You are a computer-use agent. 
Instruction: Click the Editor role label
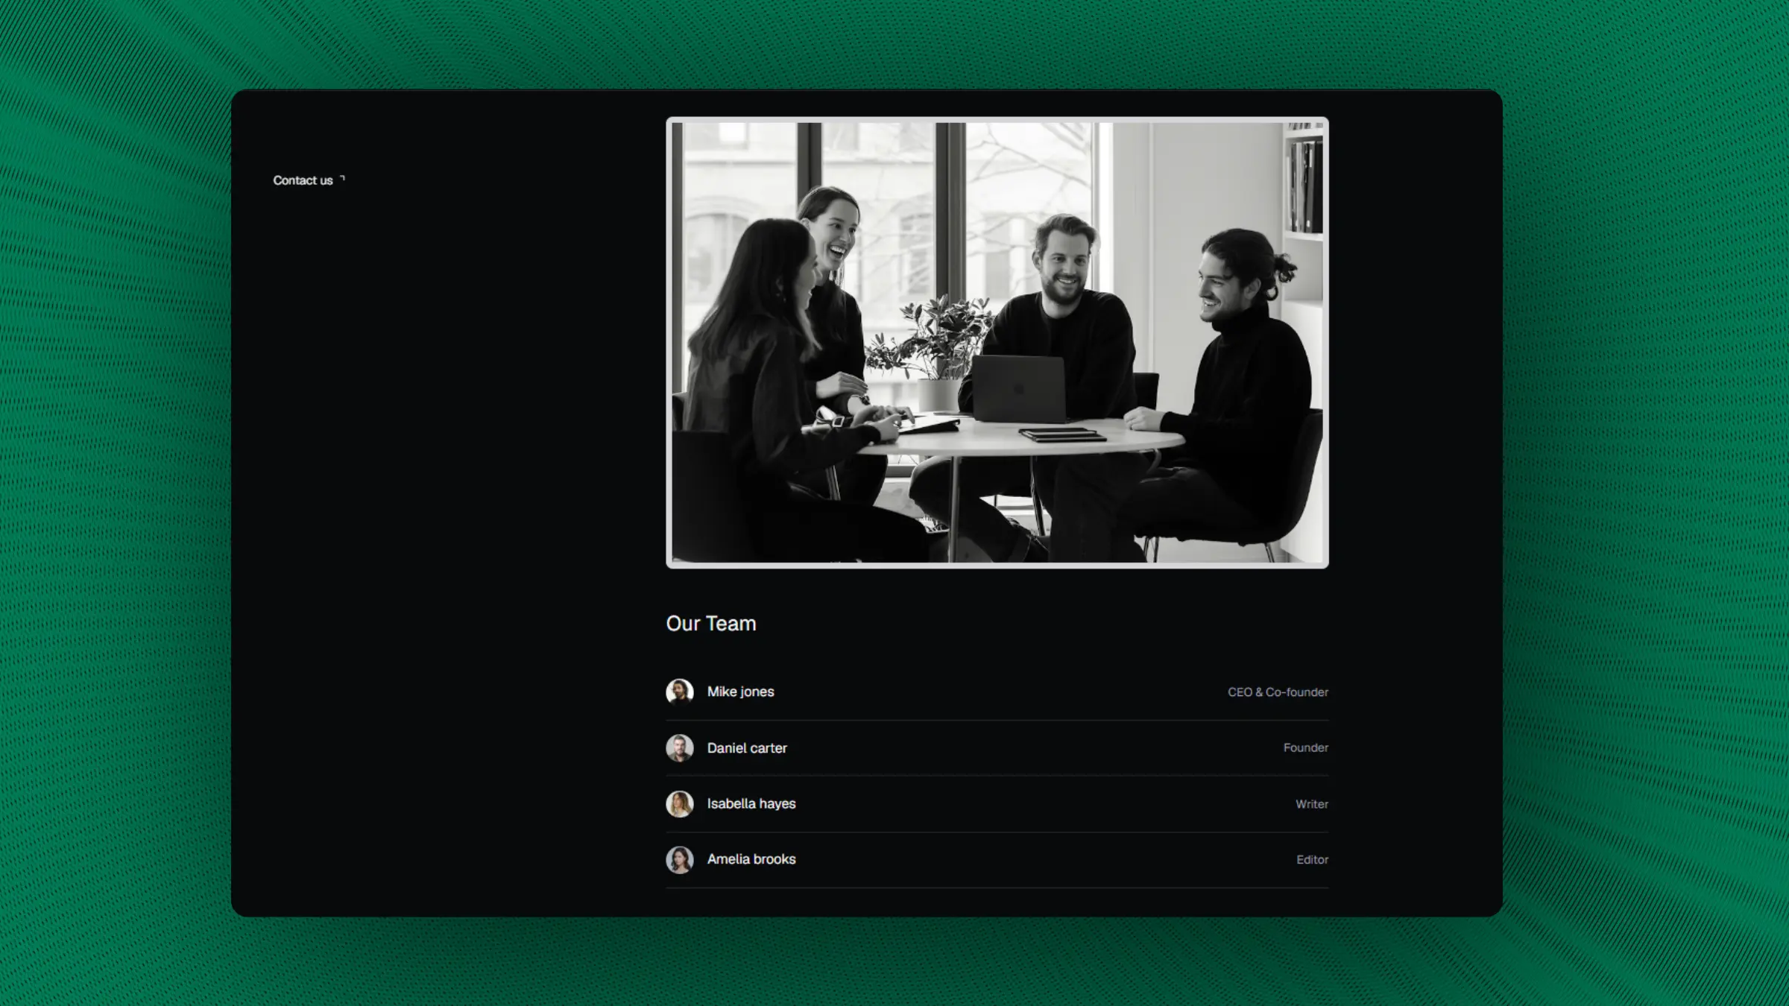(x=1312, y=860)
